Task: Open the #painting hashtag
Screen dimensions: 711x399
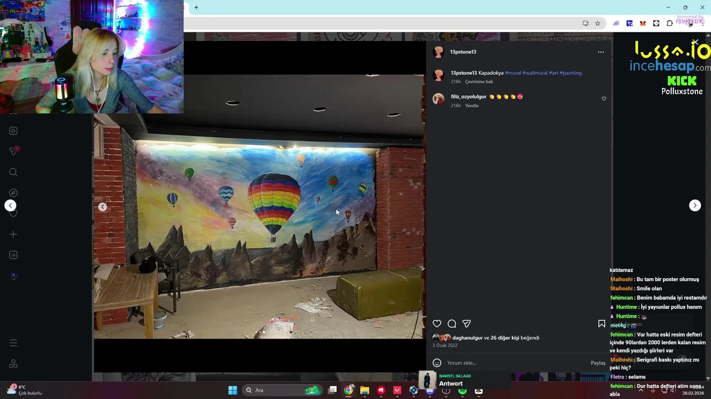Action: [570, 73]
